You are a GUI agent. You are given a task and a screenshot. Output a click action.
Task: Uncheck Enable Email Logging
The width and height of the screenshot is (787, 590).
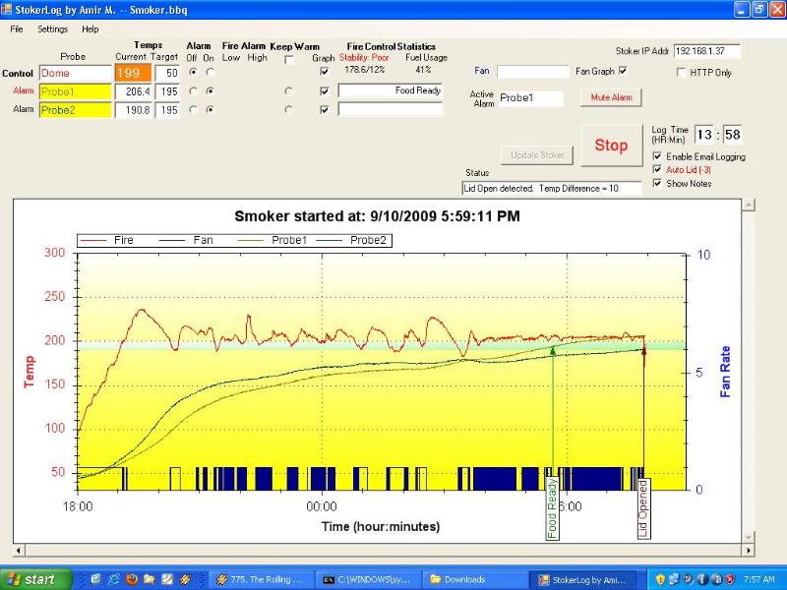click(x=658, y=157)
